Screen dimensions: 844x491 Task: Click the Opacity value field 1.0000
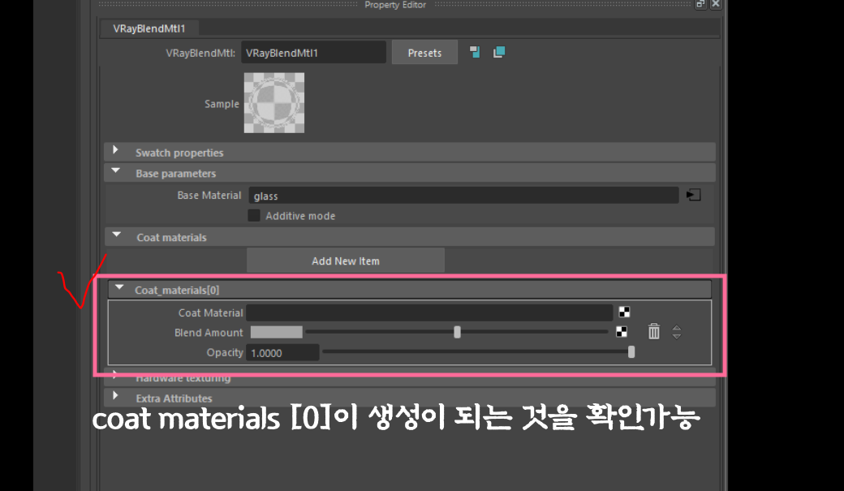point(282,353)
